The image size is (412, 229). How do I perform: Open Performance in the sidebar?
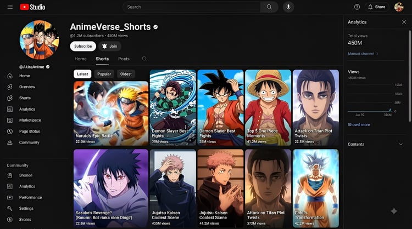pos(30,197)
